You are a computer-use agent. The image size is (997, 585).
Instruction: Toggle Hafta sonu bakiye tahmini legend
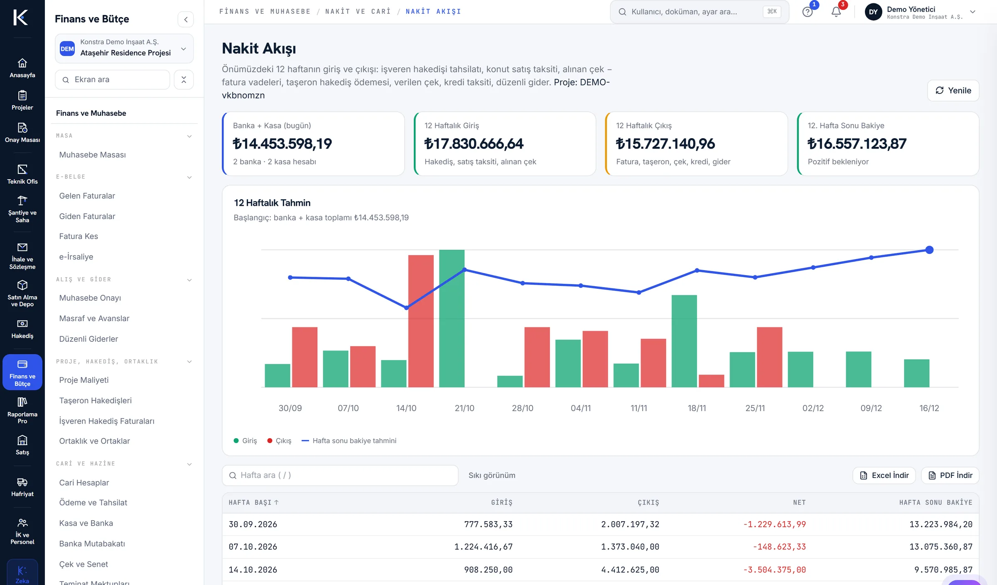coord(349,441)
